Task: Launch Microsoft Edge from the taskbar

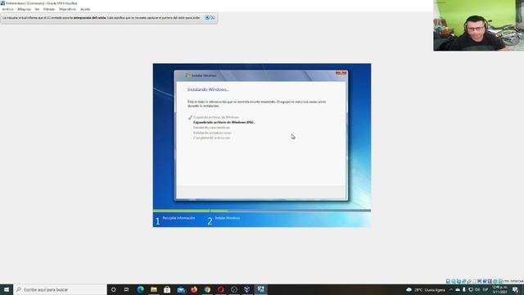Action: [x=140, y=289]
